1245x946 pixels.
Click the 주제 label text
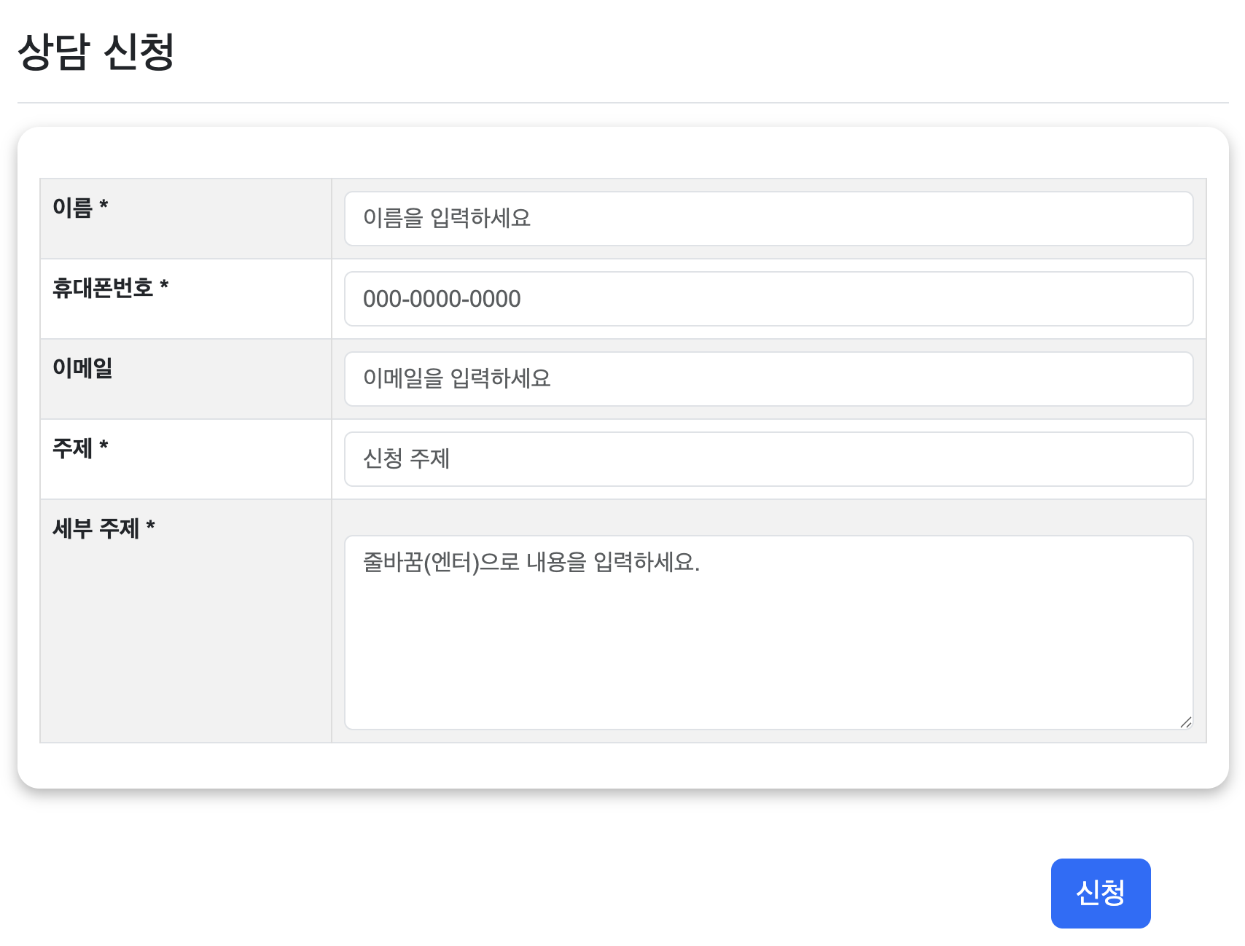point(72,448)
